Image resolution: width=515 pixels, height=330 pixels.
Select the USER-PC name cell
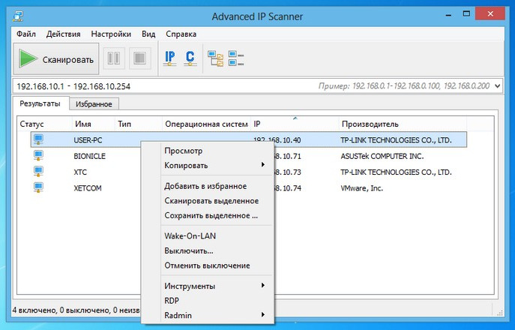(x=88, y=140)
